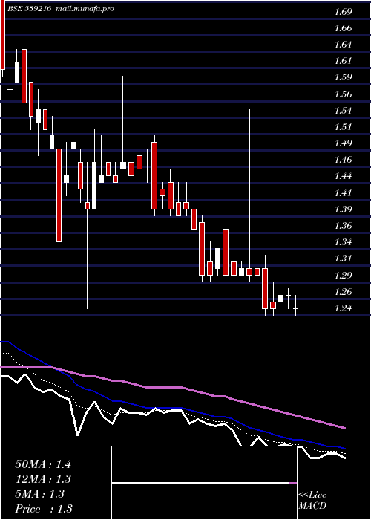Click the 1.44 price axis label
This screenshot has height=520, width=371.
(343, 177)
